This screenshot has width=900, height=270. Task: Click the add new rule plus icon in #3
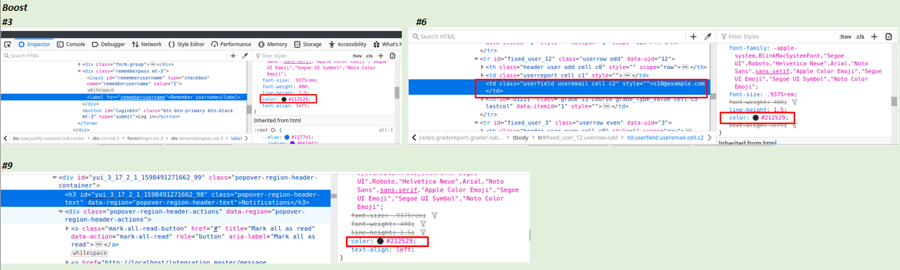point(381,56)
